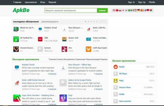Click Hago yellow face icon
164x106 pixels.
(x=116, y=81)
